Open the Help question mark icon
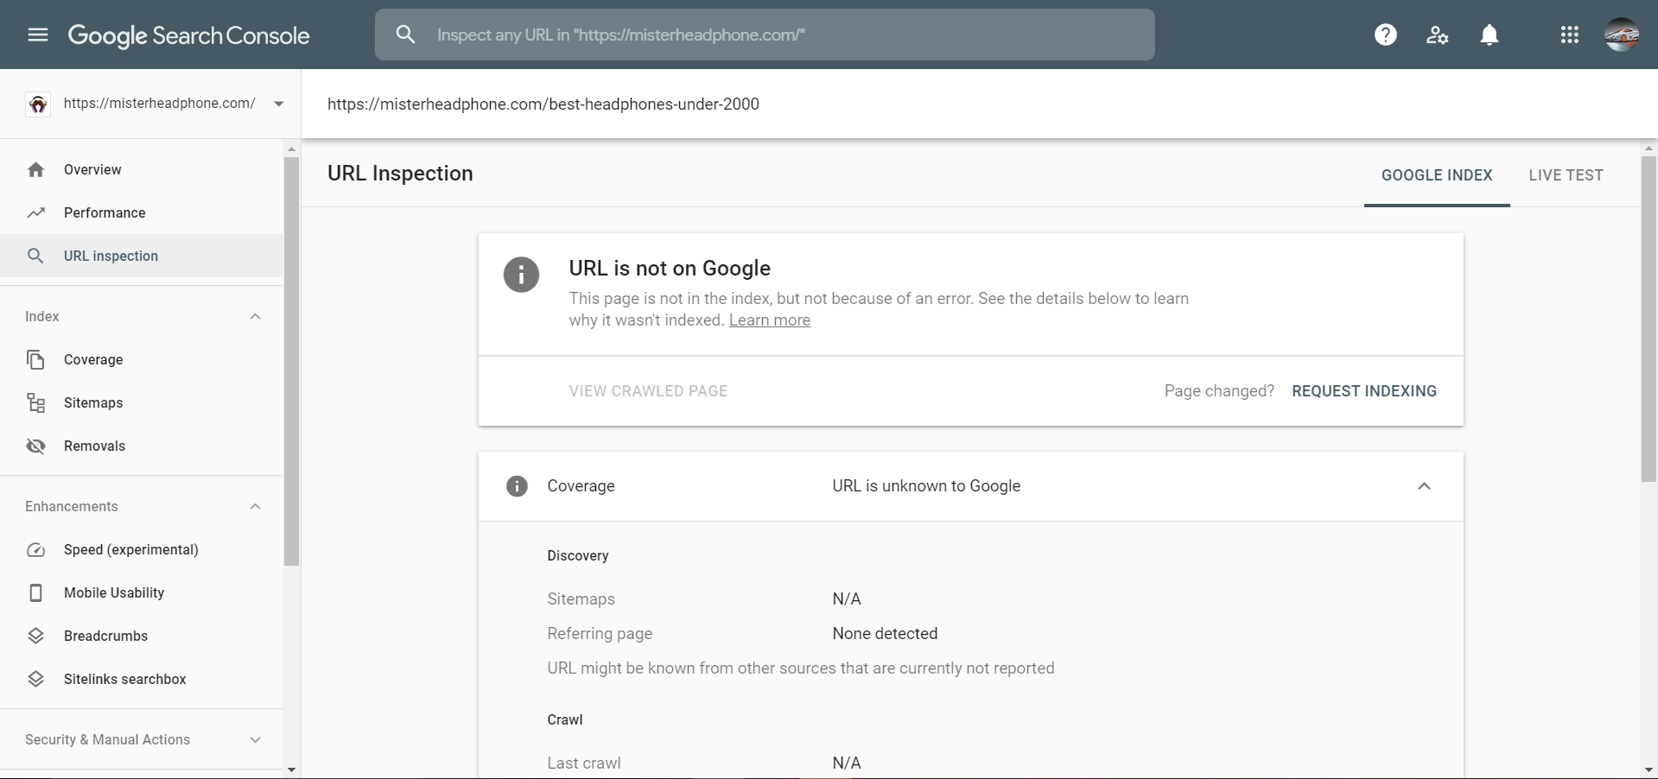The height and width of the screenshot is (779, 1658). pyautogui.click(x=1385, y=35)
